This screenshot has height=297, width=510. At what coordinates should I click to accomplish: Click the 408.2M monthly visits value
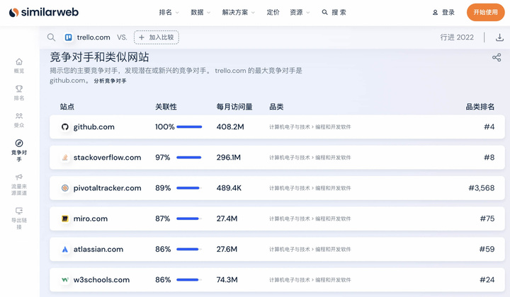pyautogui.click(x=230, y=127)
